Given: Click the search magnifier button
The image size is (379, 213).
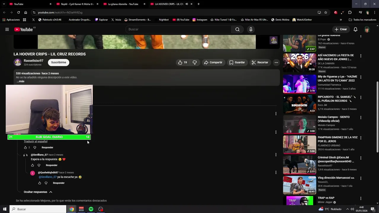Looking at the screenshot, I should coord(237,29).
